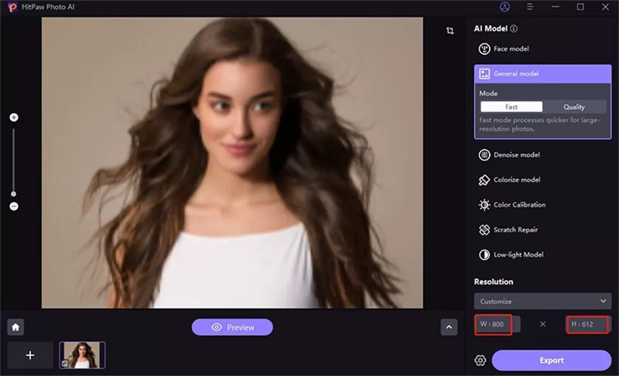Click the Color Calibration sun icon

pyautogui.click(x=484, y=205)
